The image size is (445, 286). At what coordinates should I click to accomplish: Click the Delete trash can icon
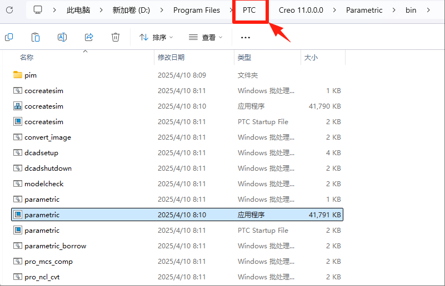pyautogui.click(x=116, y=37)
